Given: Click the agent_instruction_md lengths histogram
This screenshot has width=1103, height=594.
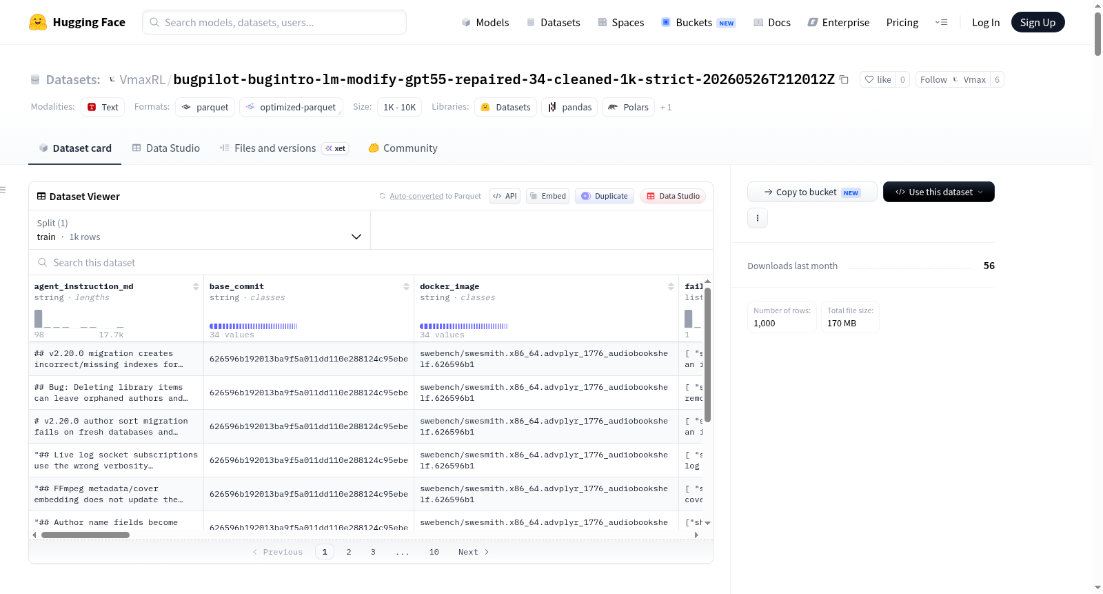Looking at the screenshot, I should click(x=79, y=319).
